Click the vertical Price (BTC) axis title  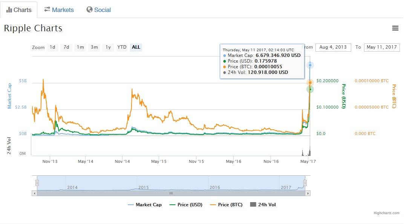pyautogui.click(x=394, y=96)
